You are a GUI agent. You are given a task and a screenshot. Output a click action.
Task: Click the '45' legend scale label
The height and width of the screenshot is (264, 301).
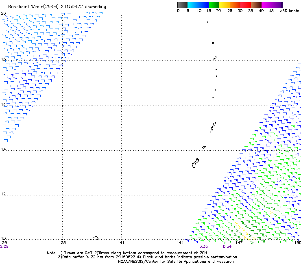tap(271, 11)
